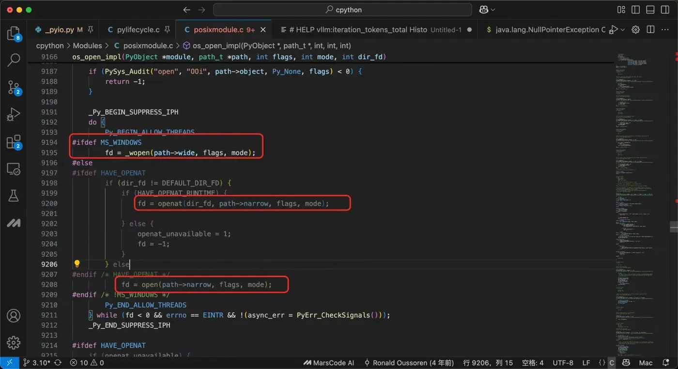Select cpython in the breadcrumb
Screen dimensions: 678x369
pyautogui.click(x=50, y=45)
